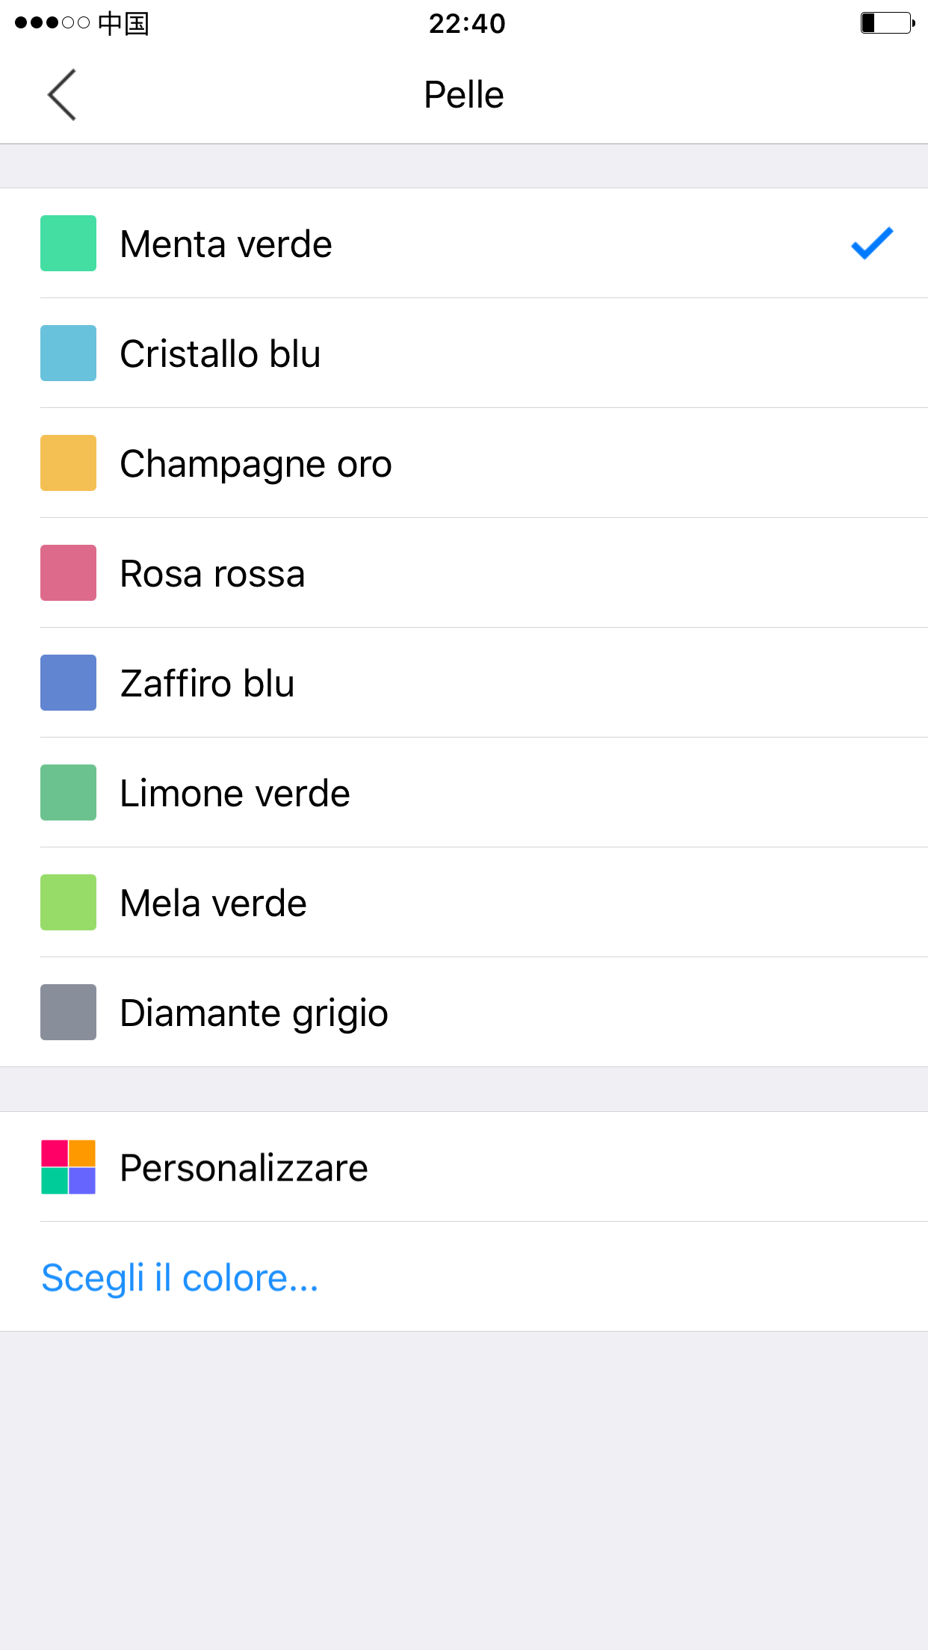Image resolution: width=928 pixels, height=1650 pixels.
Task: Select the Menta verde theme row
Action: click(x=464, y=243)
